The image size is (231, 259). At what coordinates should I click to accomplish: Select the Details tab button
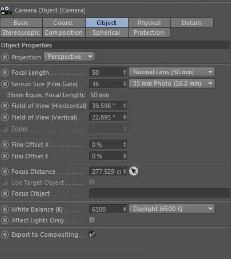(192, 23)
